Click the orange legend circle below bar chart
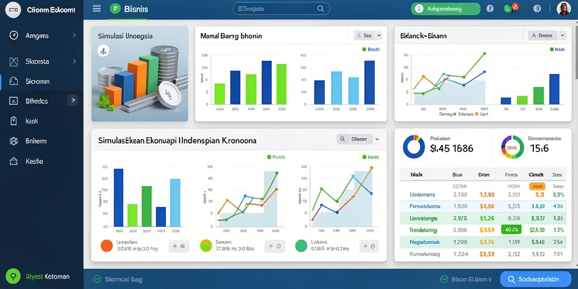Image resolution: width=578 pixels, height=289 pixels. (x=106, y=246)
